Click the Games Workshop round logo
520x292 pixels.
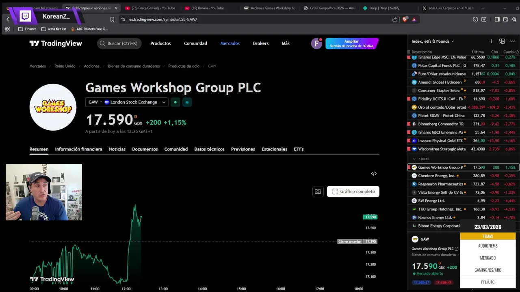pos(53,107)
